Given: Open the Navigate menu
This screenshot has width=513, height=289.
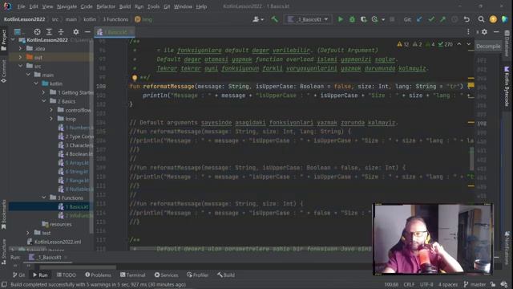Looking at the screenshot, I should tap(67, 6).
